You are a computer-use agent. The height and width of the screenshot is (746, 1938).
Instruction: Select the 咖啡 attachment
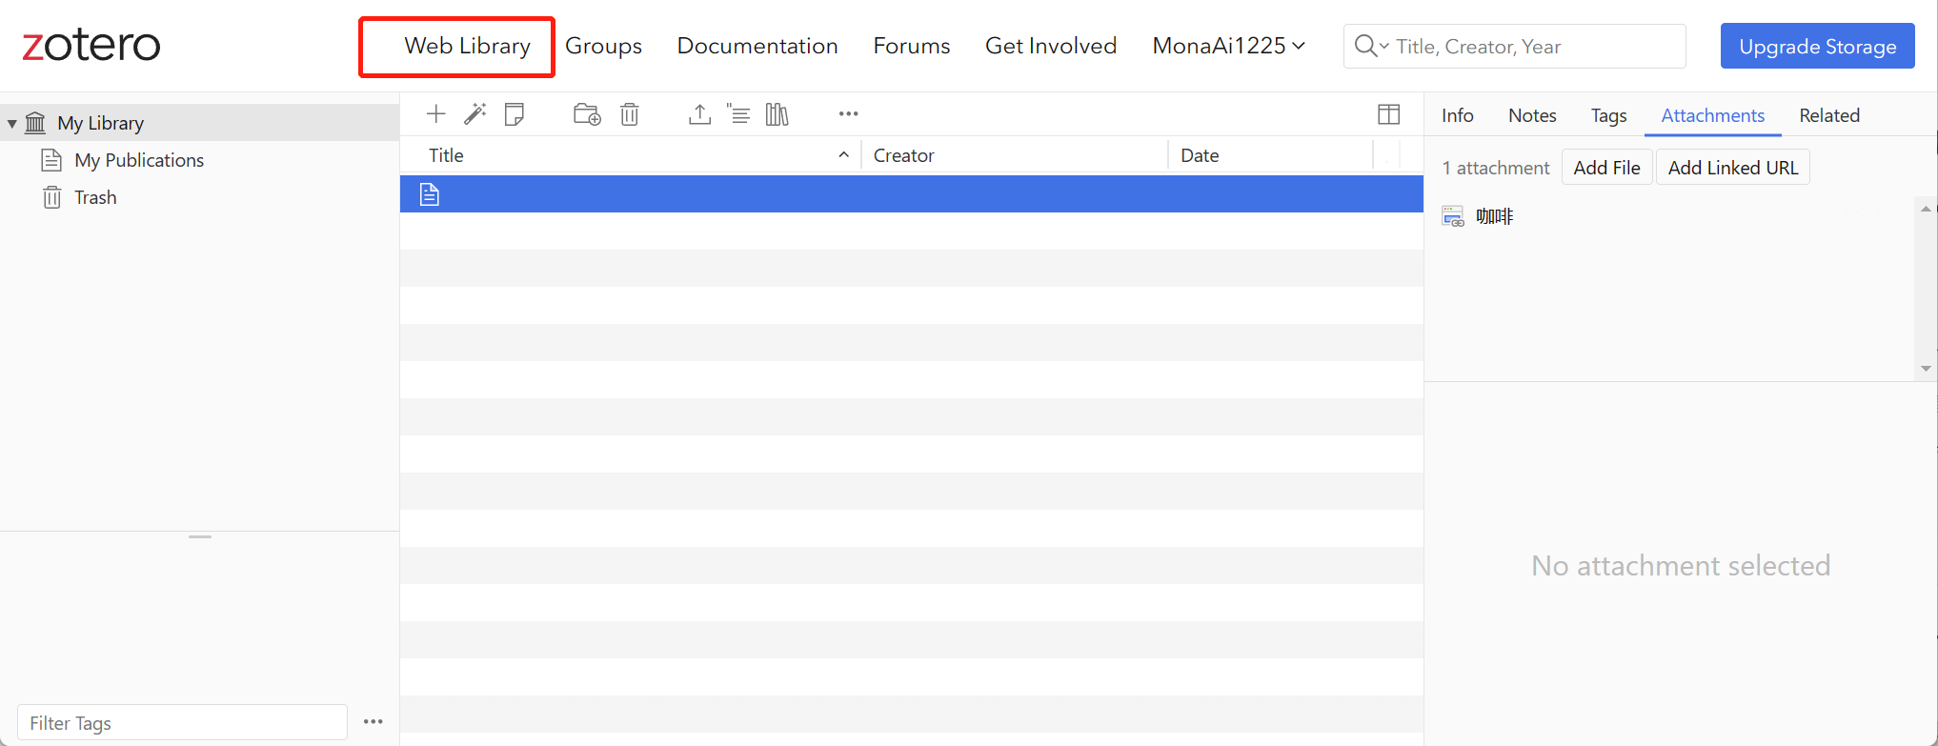tap(1494, 216)
